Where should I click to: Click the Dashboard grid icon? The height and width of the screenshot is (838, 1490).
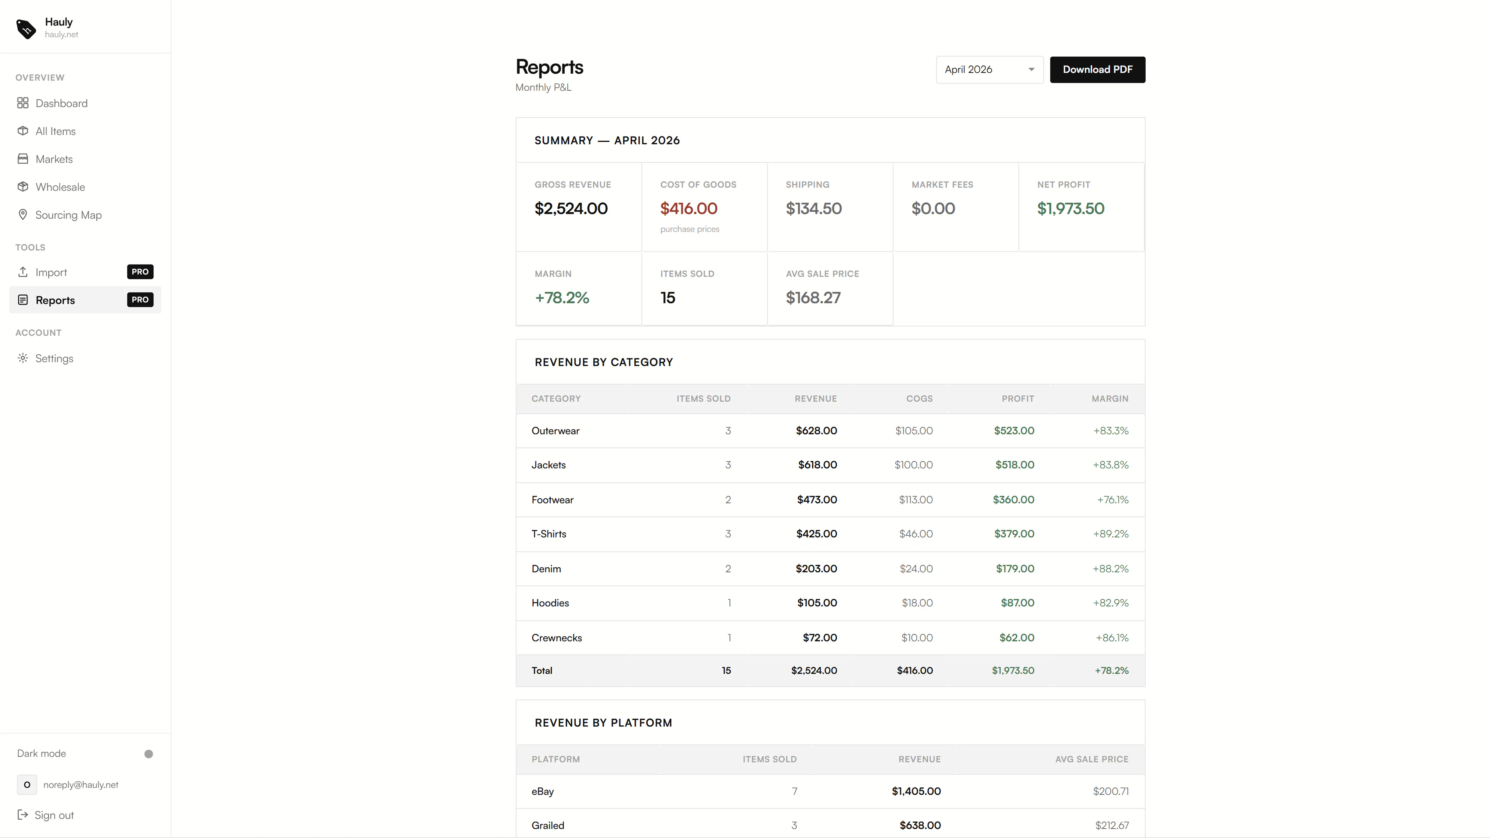(22, 103)
